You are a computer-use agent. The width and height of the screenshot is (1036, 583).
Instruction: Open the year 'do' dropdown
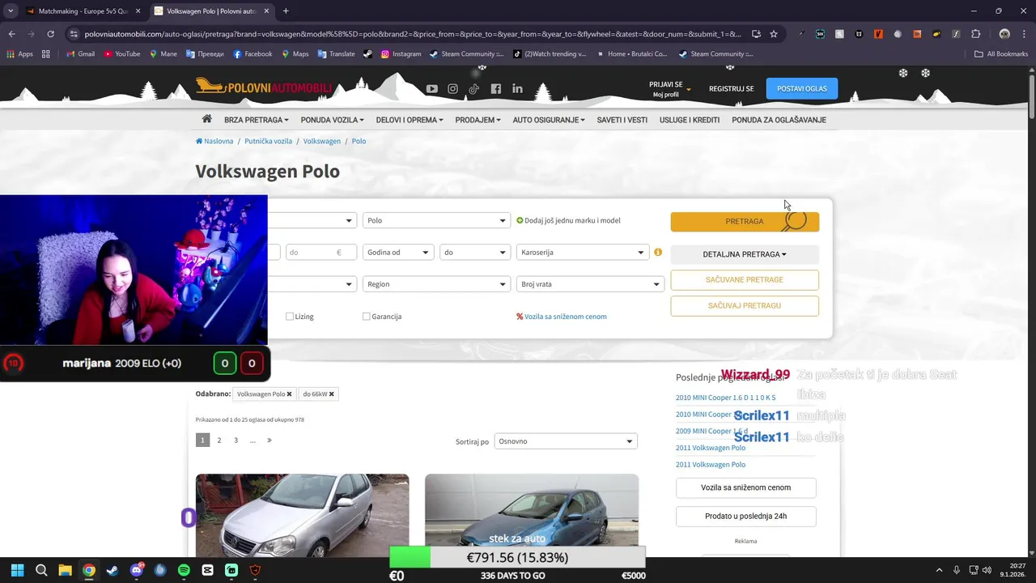pyautogui.click(x=475, y=253)
